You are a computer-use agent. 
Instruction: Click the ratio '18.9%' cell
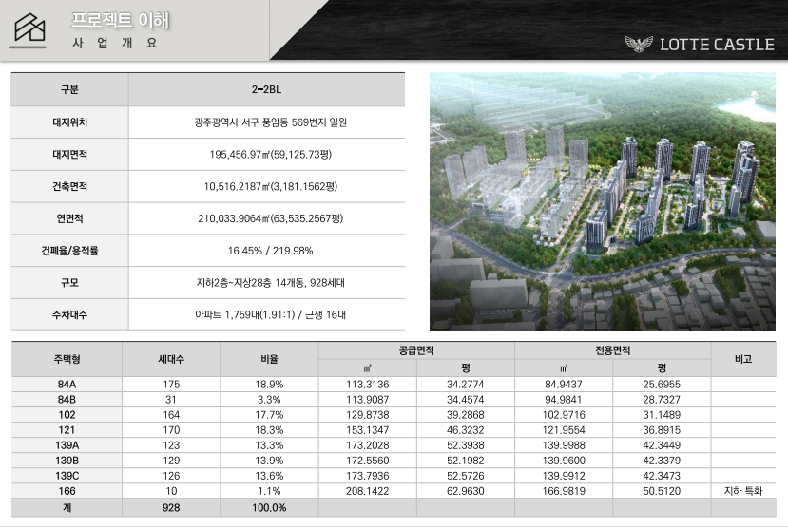269,385
